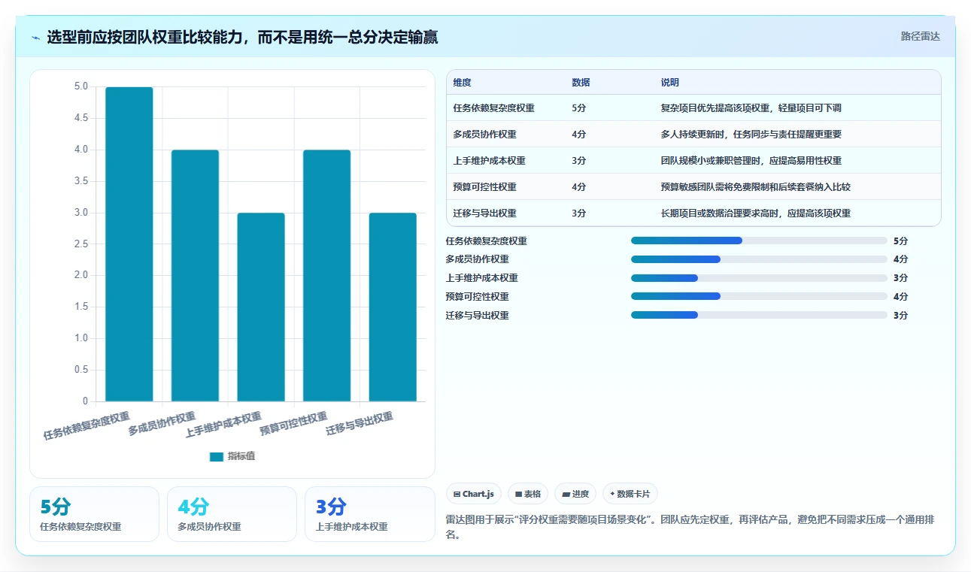Click the Chart.js chip
Screen dimensions: 971x572
tap(474, 494)
